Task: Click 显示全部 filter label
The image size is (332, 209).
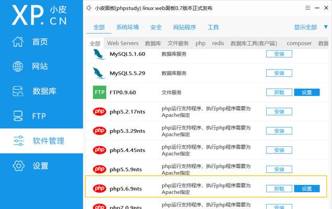Action: pyautogui.click(x=305, y=27)
